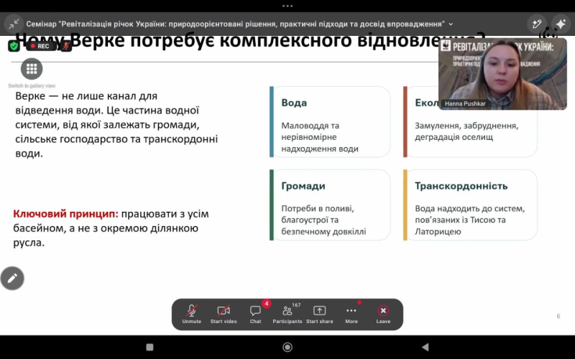Viewport: 575px width, 359px height.
Task: Tap the Android home button
Action: coord(287,347)
